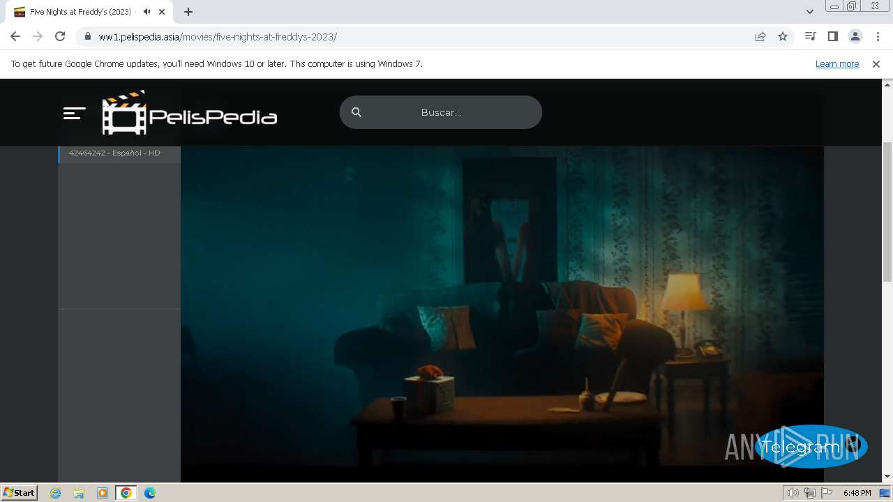Share this page icon
The image size is (893, 502).
point(760,37)
